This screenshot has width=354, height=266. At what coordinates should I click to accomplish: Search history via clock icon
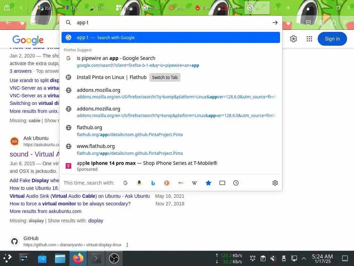pyautogui.click(x=236, y=183)
